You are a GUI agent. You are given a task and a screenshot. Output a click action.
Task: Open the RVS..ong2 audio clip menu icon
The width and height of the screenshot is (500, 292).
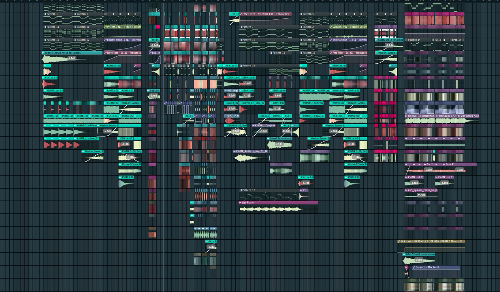pos(226,91)
